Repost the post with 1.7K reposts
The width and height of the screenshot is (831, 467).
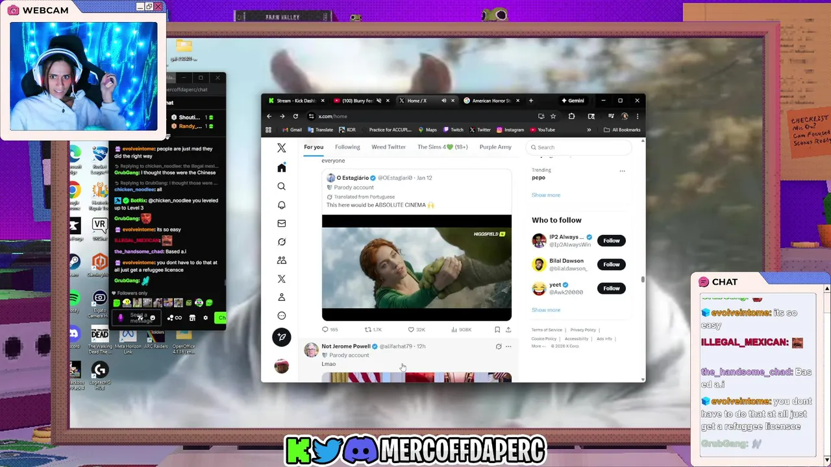373,329
